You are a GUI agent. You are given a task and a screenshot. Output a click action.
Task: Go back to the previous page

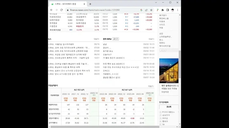tap(52, 10)
